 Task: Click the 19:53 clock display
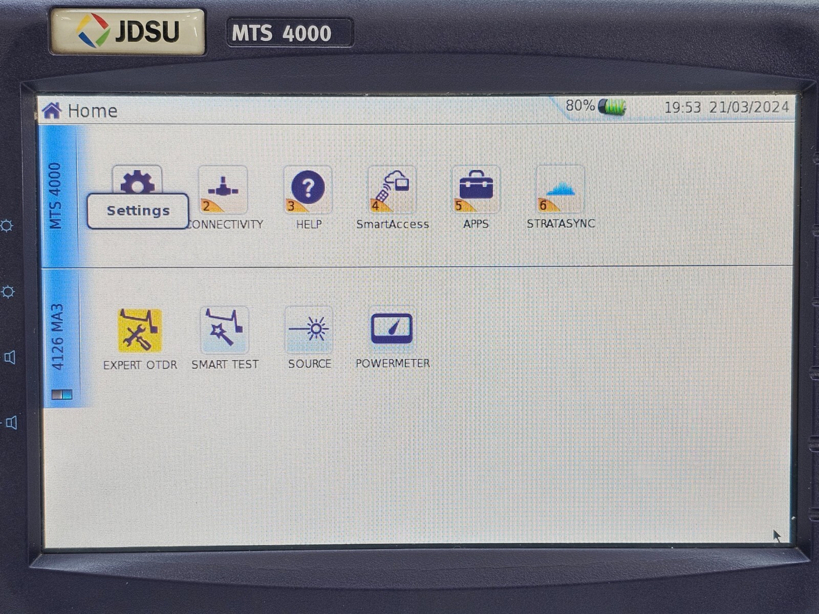point(682,108)
